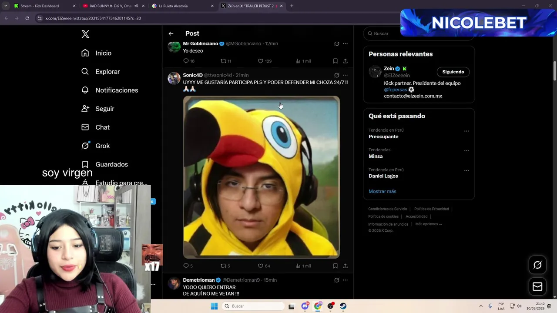Open the floating Grok button

tap(537, 265)
